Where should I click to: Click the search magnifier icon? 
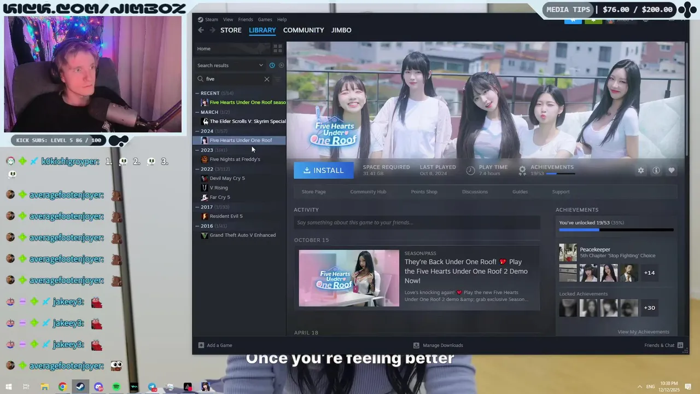pos(200,79)
